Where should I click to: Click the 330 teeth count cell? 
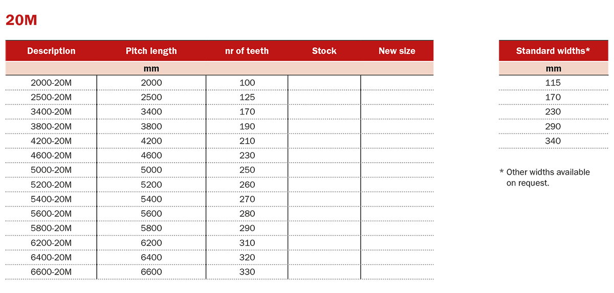(247, 272)
